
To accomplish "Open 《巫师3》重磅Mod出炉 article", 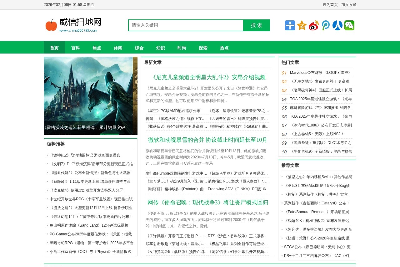I will click(317, 186).
